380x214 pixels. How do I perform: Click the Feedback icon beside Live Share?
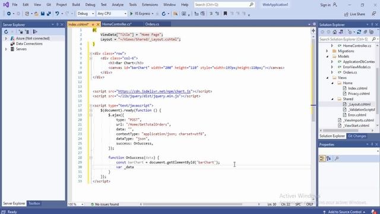(373, 14)
